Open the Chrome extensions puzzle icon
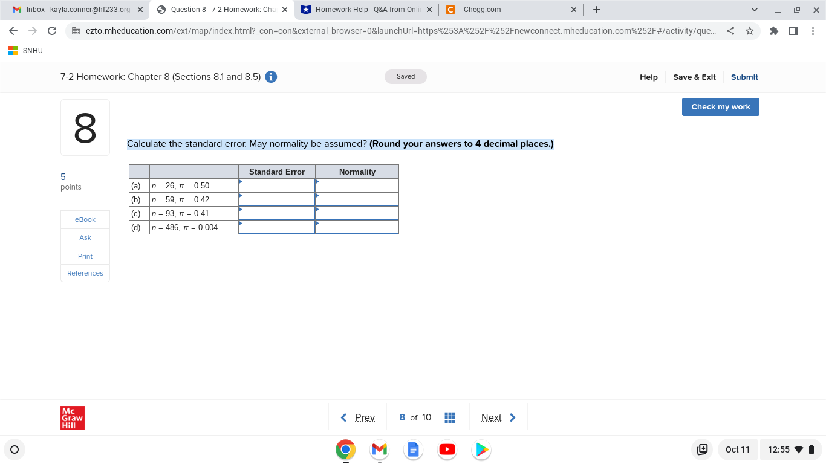The width and height of the screenshot is (826, 464). (x=774, y=31)
